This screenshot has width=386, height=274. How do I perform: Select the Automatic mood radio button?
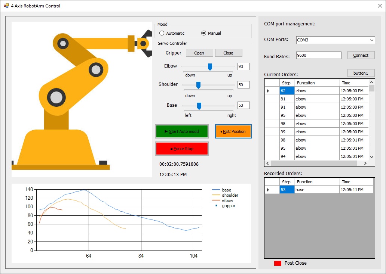pyautogui.click(x=162, y=33)
